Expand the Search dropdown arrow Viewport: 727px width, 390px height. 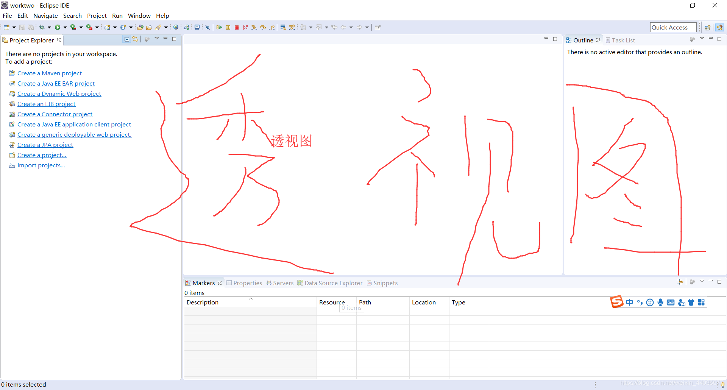pos(166,27)
